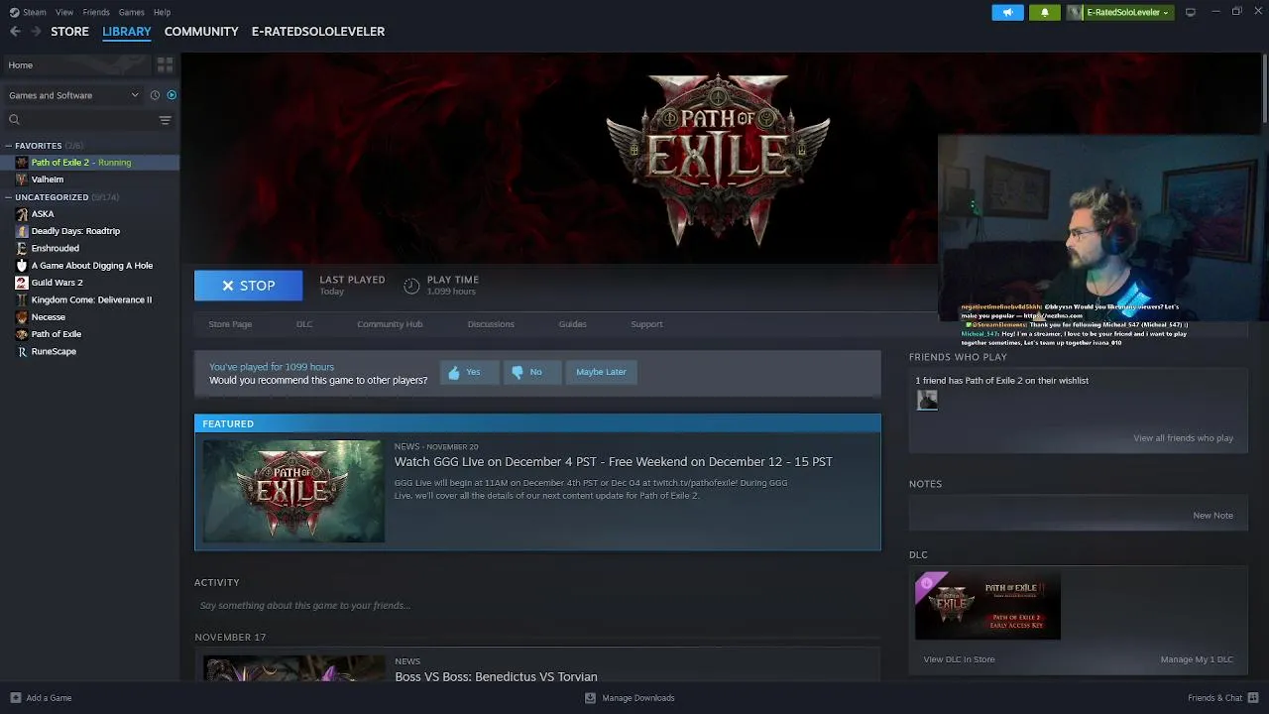This screenshot has width=1269, height=714.
Task: Collapse the Uncategorized category
Action: click(x=9, y=197)
